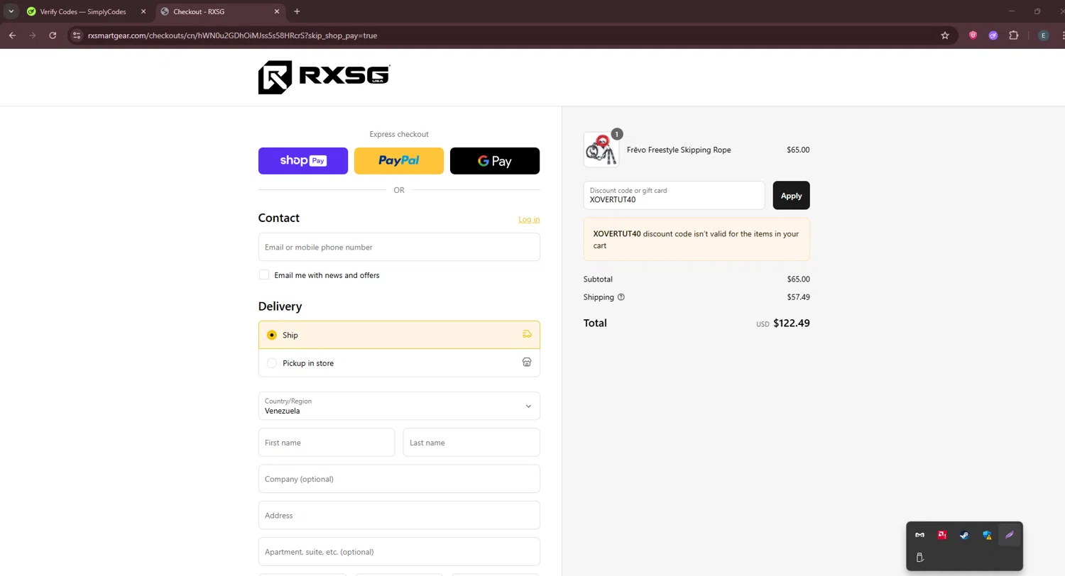Open the Extensions puzzle menu
Screen dimensions: 1065x576
coord(1013,35)
